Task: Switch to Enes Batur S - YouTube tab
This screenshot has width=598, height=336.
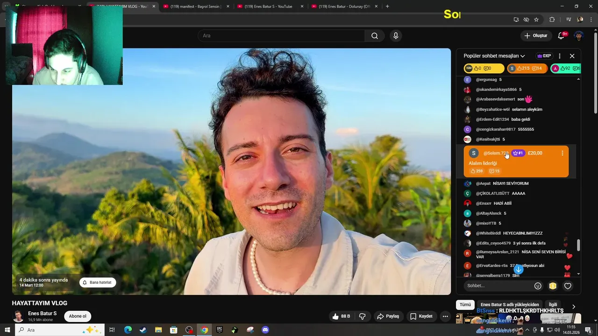Action: pos(270,7)
